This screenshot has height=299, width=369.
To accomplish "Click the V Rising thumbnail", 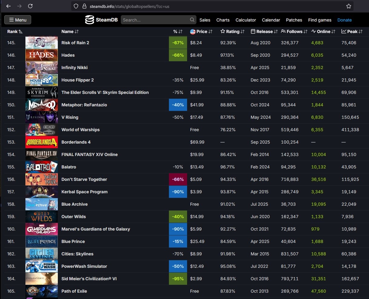I will tap(41, 117).
